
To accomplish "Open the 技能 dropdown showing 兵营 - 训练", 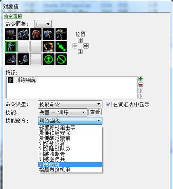I will pyautogui.click(x=62, y=112).
